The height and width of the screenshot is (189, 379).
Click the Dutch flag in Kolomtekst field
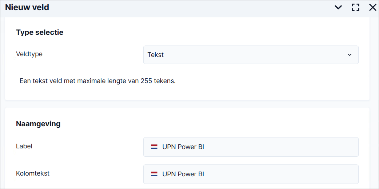154,174
